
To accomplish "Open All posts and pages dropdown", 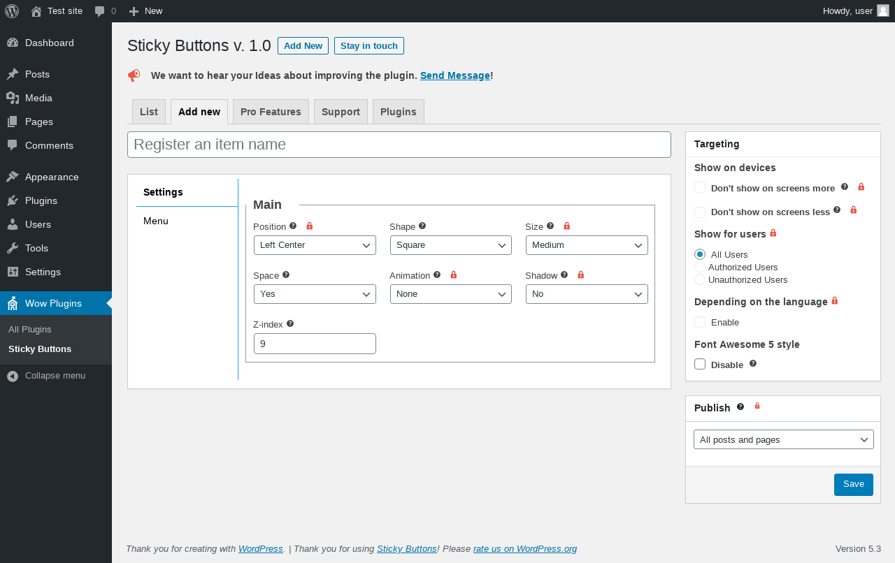I will (784, 439).
